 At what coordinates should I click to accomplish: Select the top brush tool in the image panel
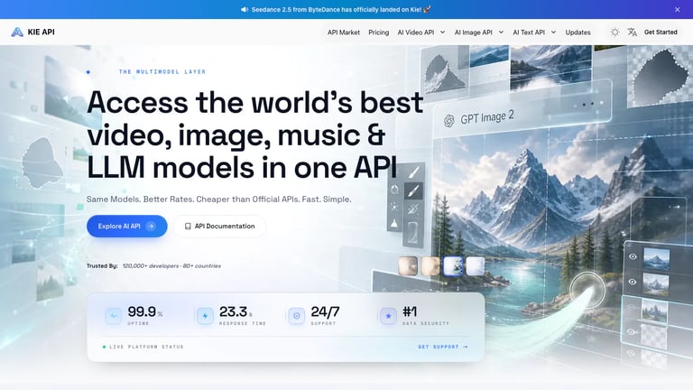click(413, 172)
